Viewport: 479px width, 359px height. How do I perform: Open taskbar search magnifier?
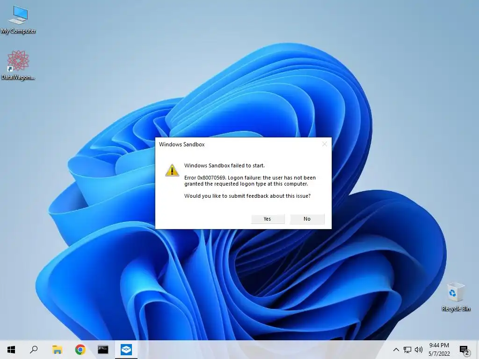point(34,350)
